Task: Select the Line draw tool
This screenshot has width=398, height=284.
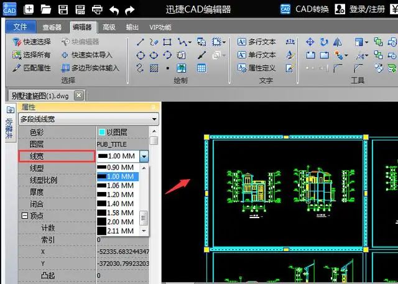Action: click(141, 42)
